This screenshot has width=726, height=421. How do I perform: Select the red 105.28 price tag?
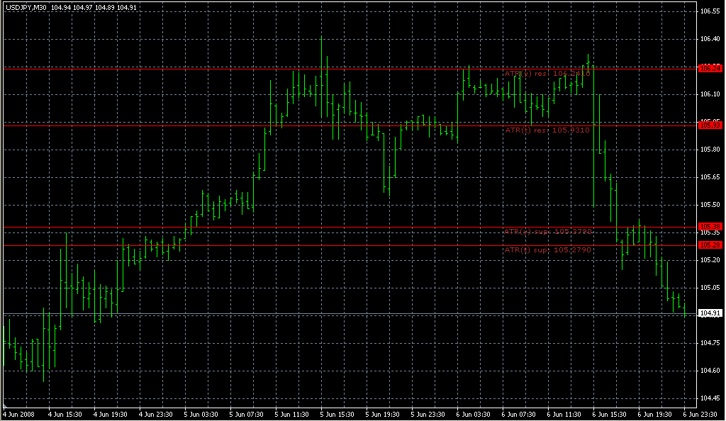(x=710, y=245)
